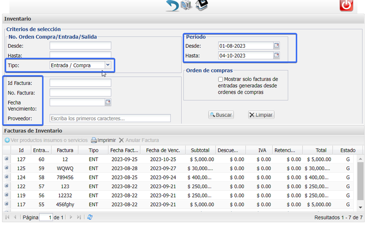This screenshot has width=369, height=229.
Task: Focus the Id Factura input field
Action: click(80, 83)
